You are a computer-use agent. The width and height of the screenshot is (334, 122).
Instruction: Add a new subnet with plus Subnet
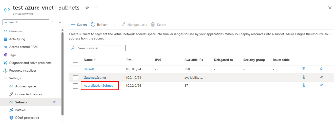coord(79,25)
